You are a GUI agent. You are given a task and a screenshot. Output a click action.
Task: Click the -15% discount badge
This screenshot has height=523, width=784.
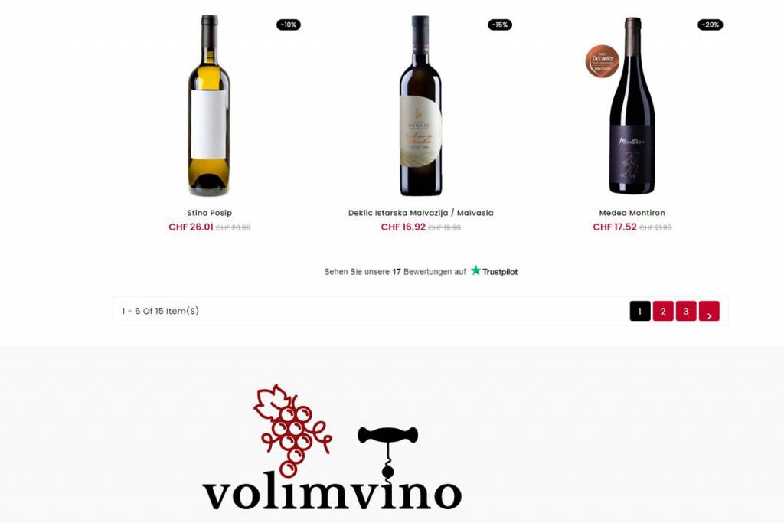pyautogui.click(x=500, y=25)
